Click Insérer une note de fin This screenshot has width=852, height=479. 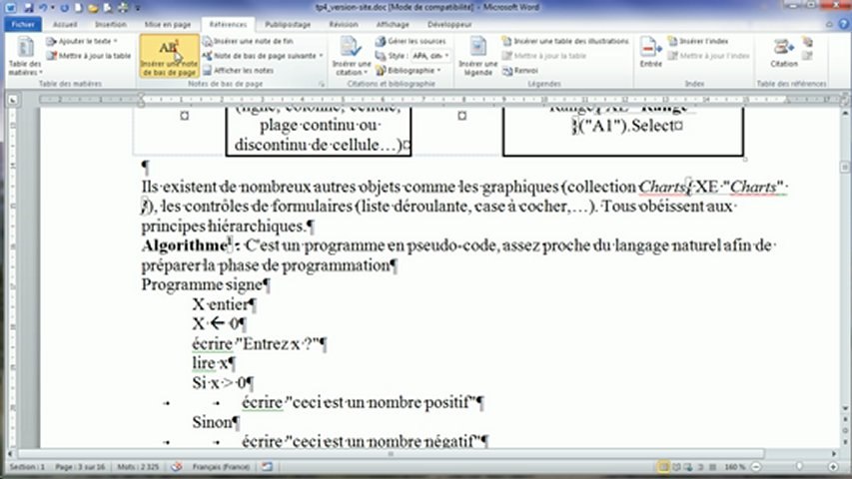pos(248,41)
